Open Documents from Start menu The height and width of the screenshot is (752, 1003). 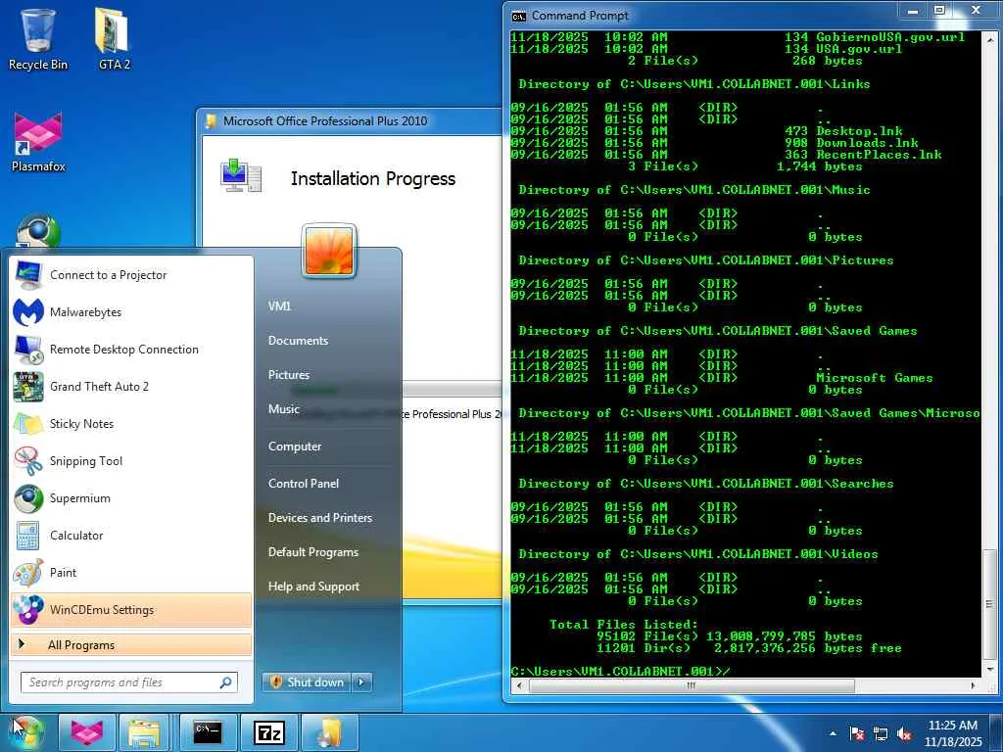298,341
